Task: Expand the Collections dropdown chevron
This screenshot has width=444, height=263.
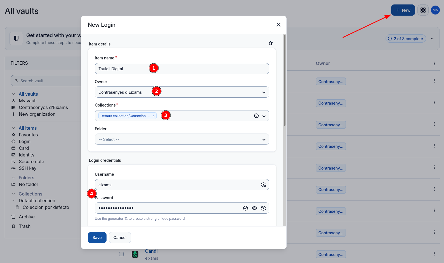Action: 264,116
